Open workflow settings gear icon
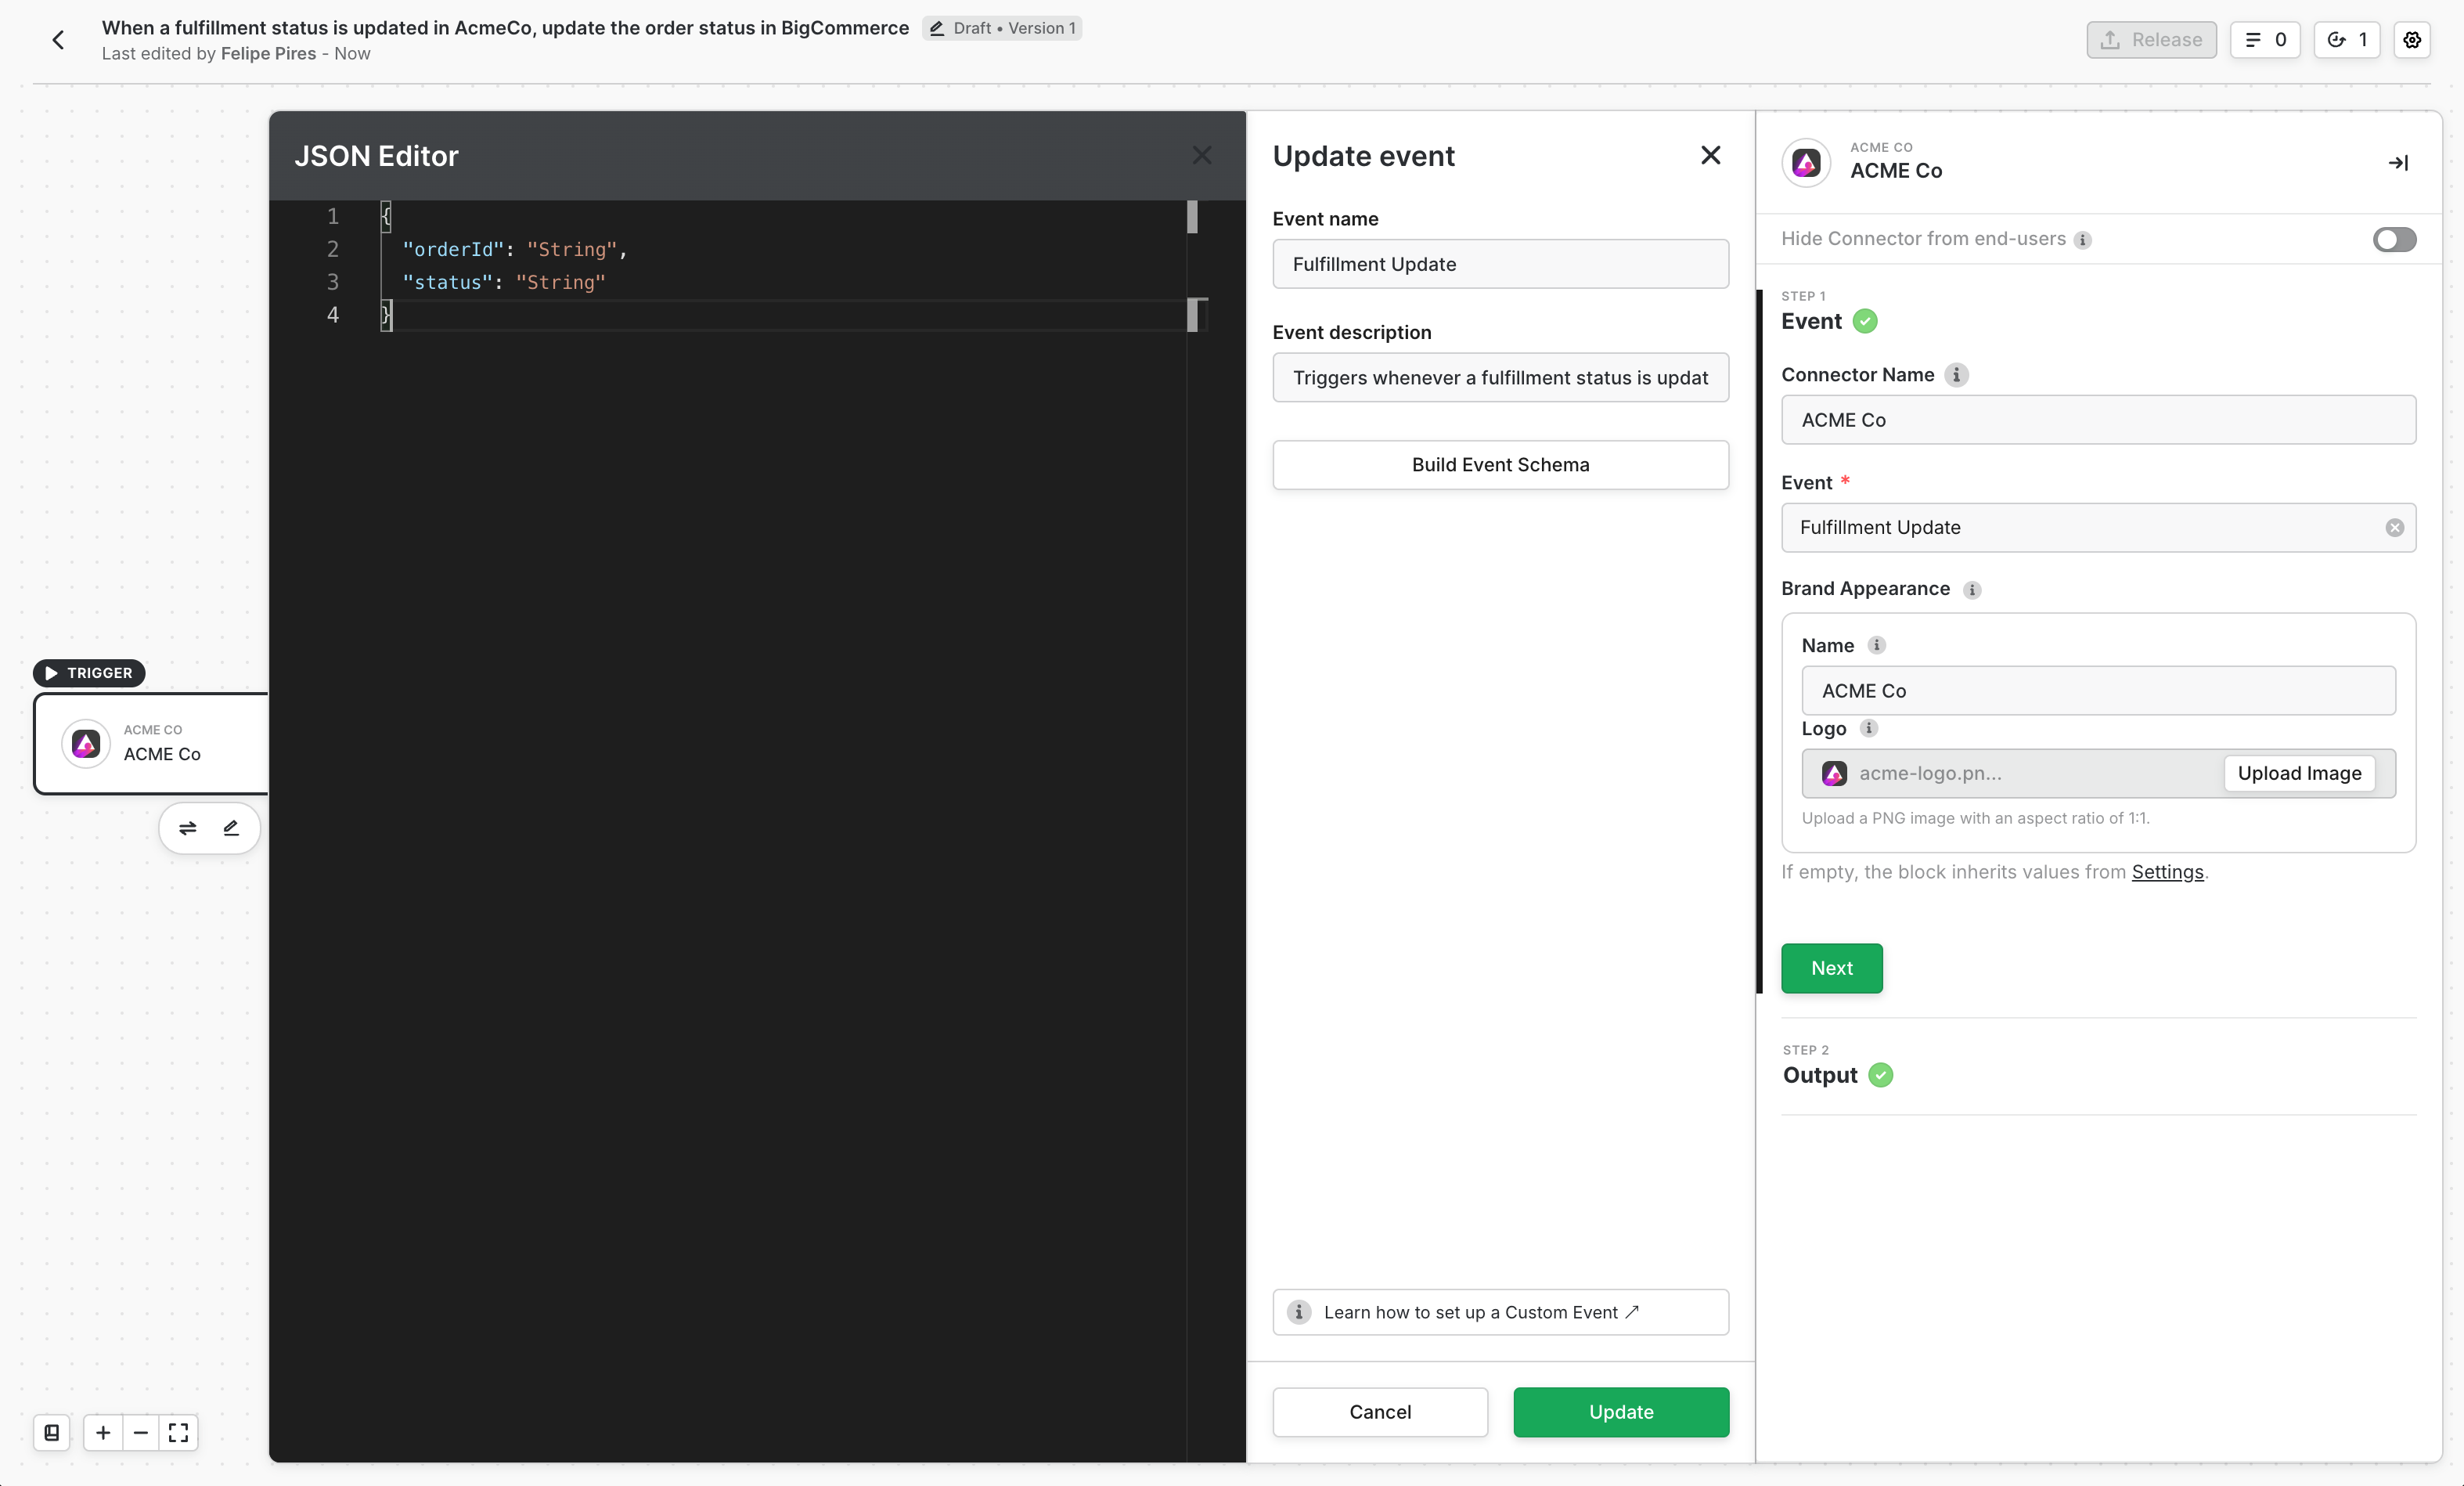2464x1486 pixels. tap(2411, 40)
